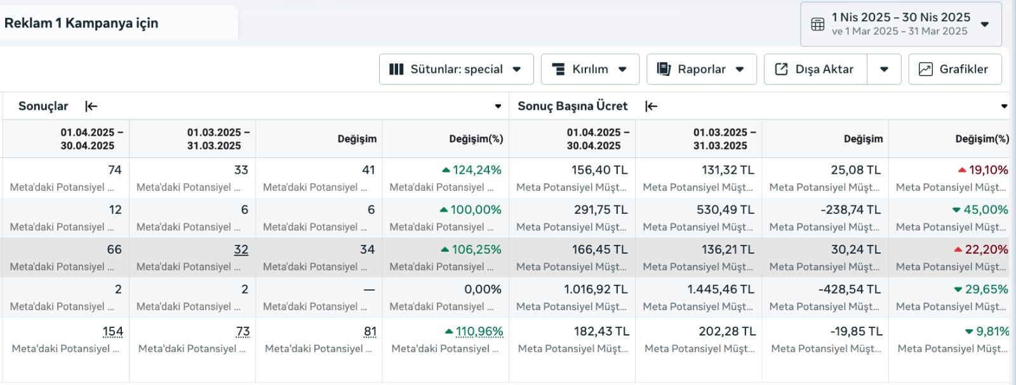This screenshot has height=385, width=1016.
Task: Click the Grafikler chart icon
Action: tap(926, 69)
